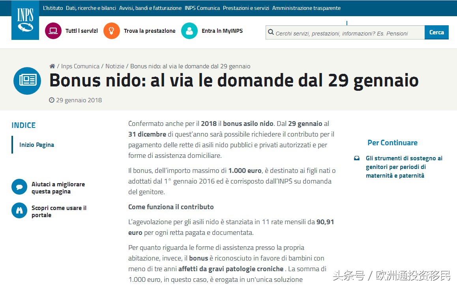Click the blue news article icon
Image resolution: width=457 pixels, height=285 pixels.
coord(27,81)
